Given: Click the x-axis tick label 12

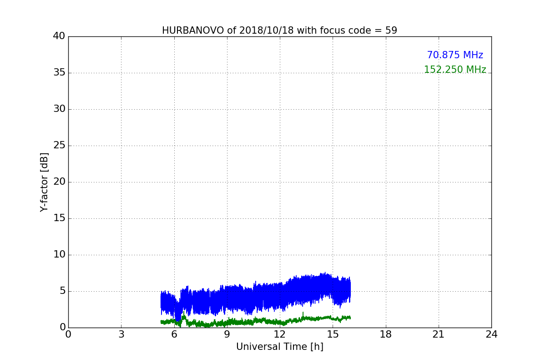Looking at the screenshot, I should coord(279,334).
